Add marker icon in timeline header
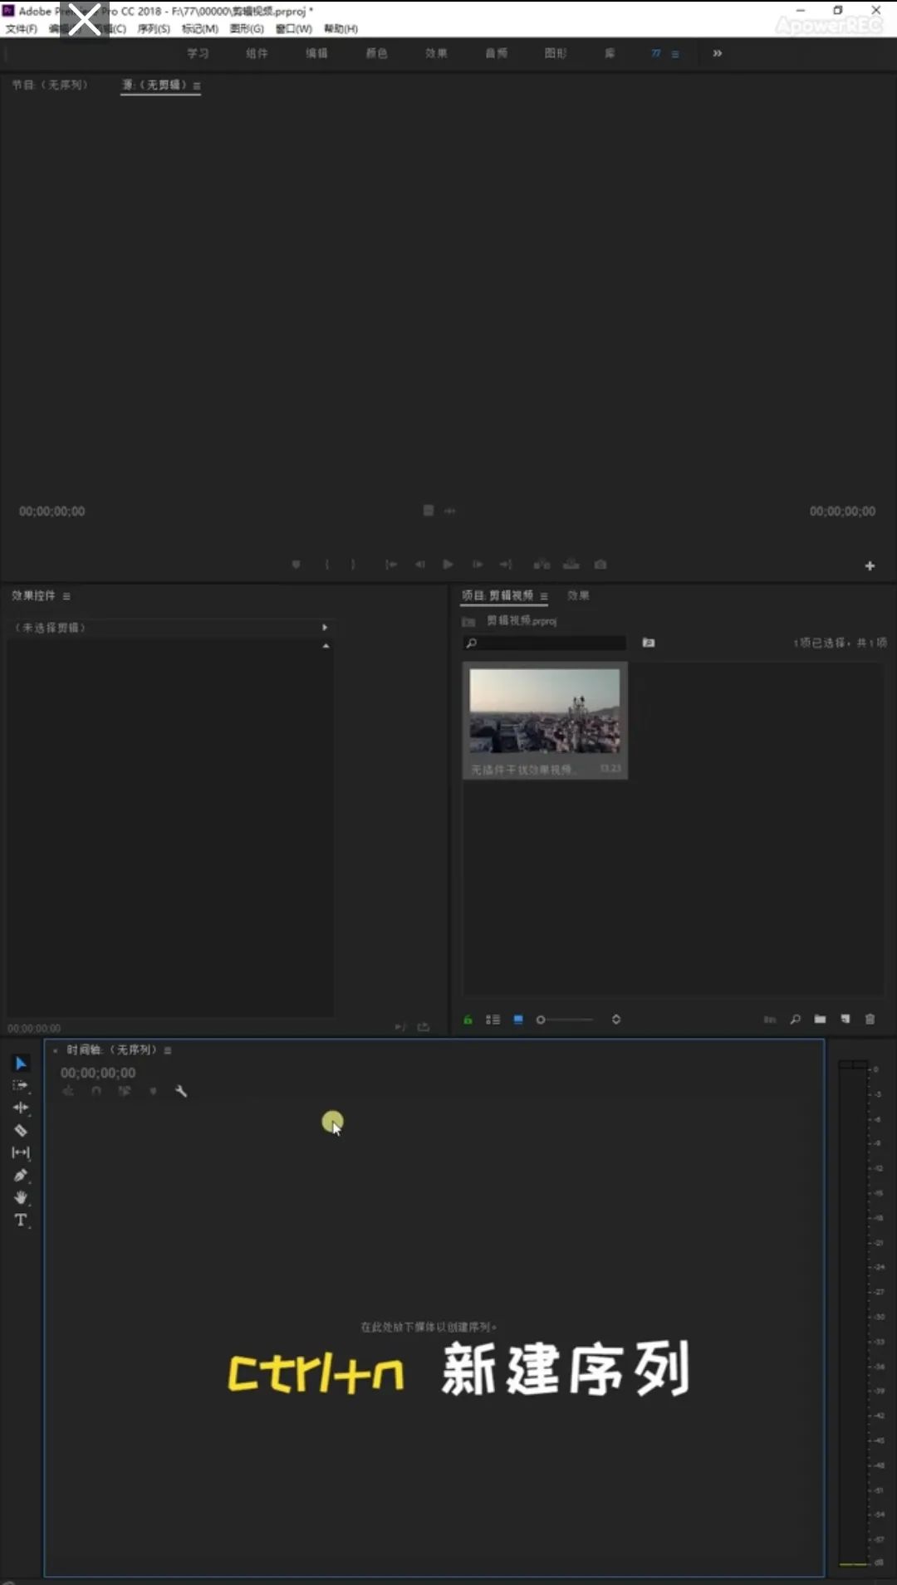 (153, 1091)
